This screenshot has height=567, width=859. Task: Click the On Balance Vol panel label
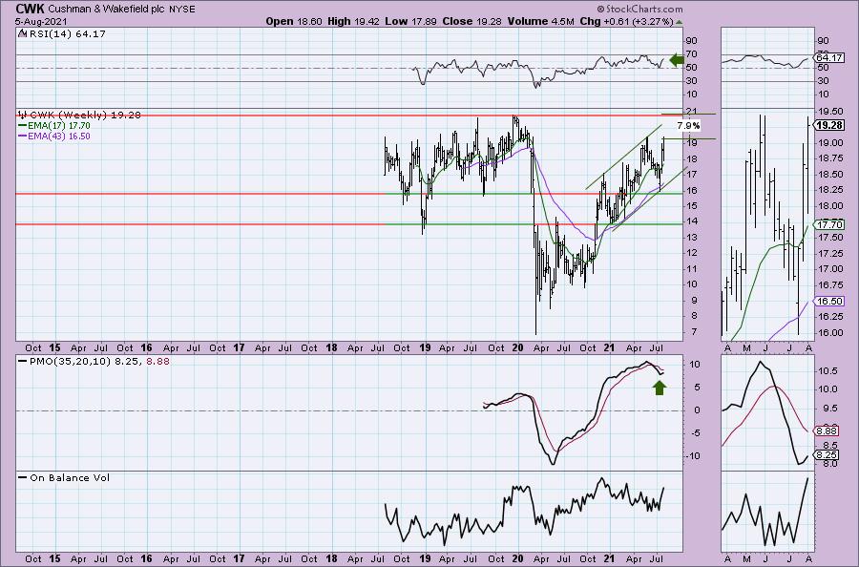click(x=70, y=477)
